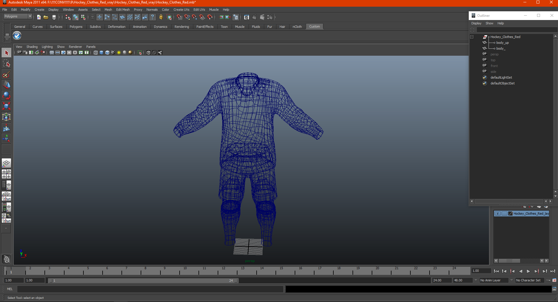The height and width of the screenshot is (302, 558).
Task: Switch to the Rendering shelf tab
Action: pos(182,27)
